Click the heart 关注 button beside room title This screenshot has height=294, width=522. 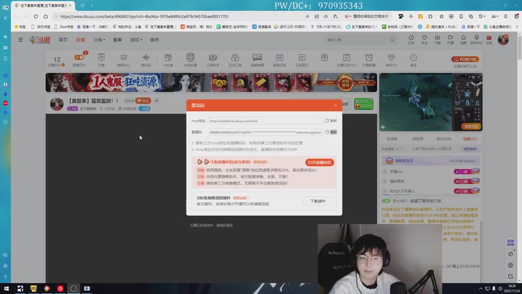(x=143, y=101)
